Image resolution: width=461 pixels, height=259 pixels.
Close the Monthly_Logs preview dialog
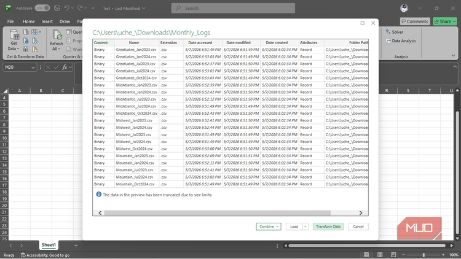click(x=373, y=23)
